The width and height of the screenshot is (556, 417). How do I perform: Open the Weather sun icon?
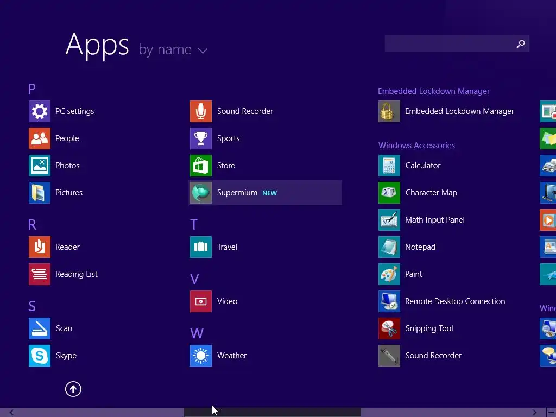tap(201, 355)
